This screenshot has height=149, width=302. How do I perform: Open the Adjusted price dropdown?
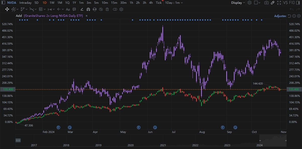(281, 16)
